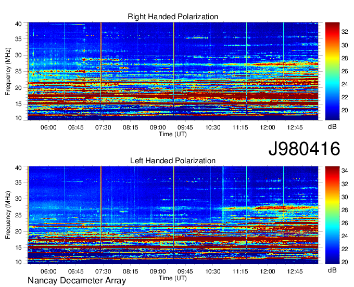354x287 pixels.
Task: Click 06:45 time tick on Left Handed plot
Action: point(76,271)
